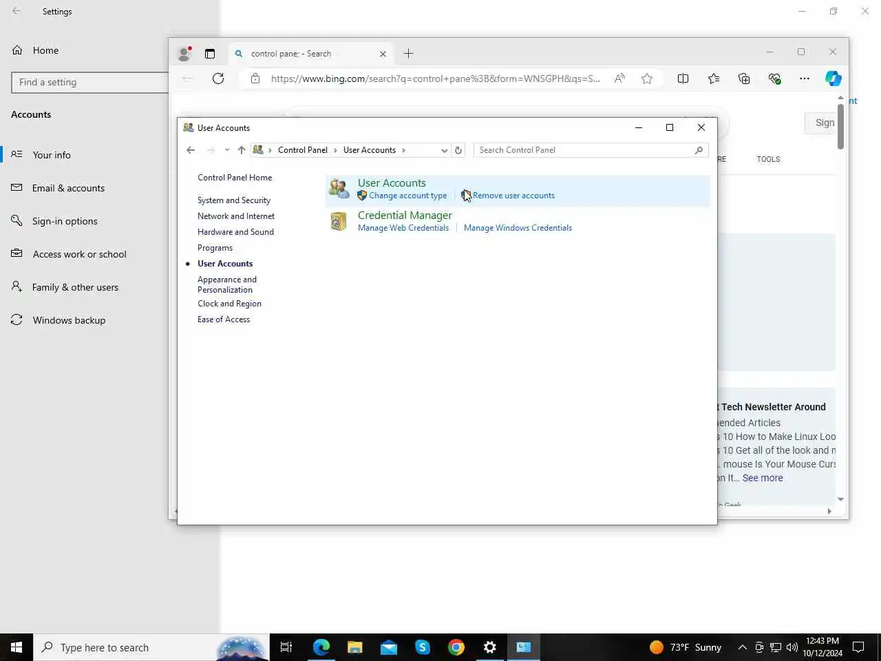This screenshot has height=661, width=881.
Task: Open Microsoft Edge from taskbar
Action: [x=321, y=647]
